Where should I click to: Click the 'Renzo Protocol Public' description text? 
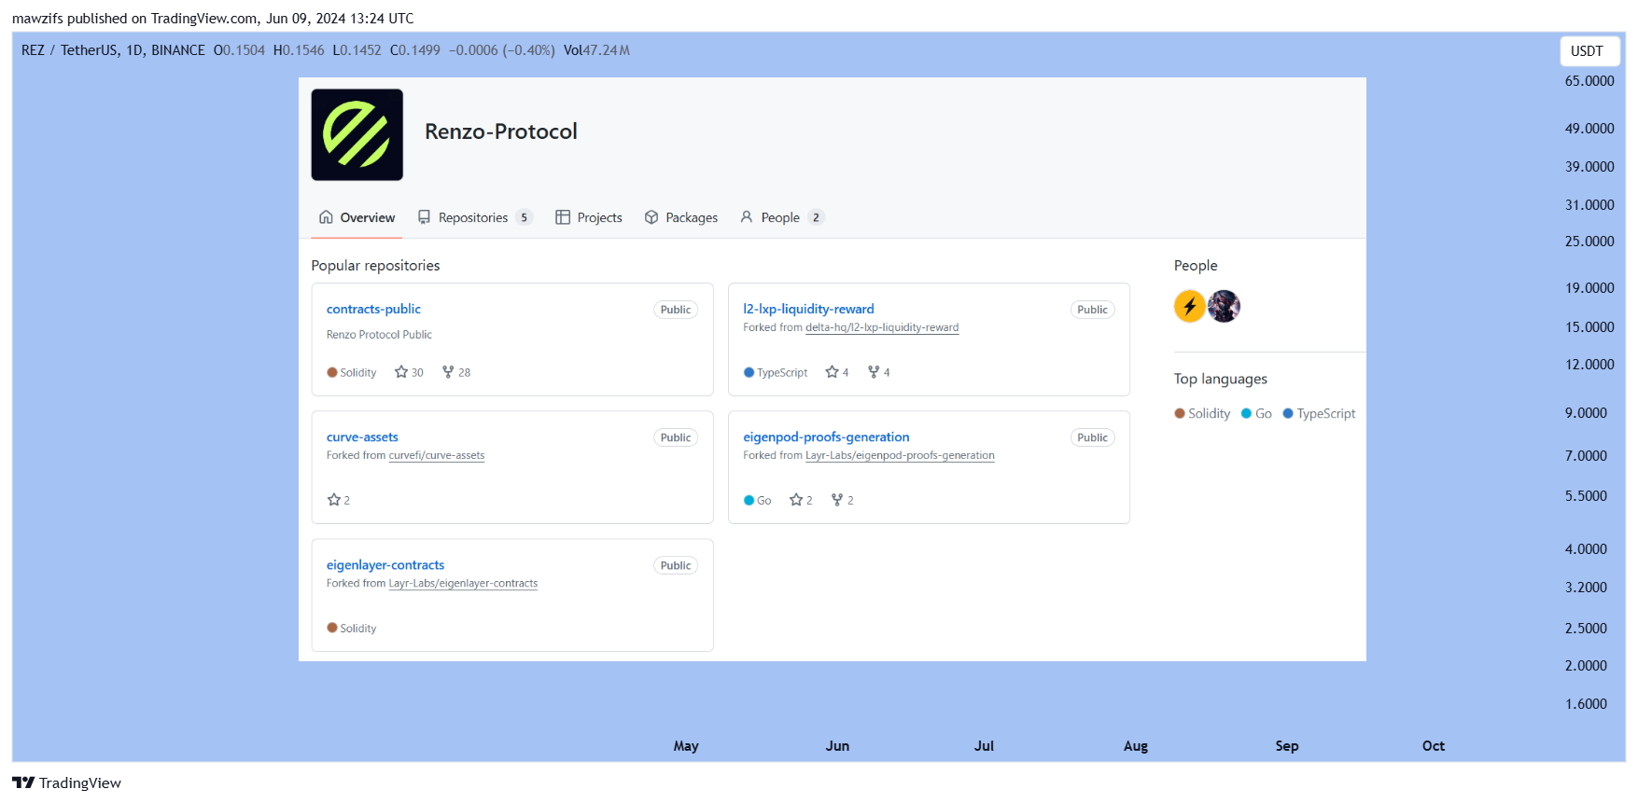click(x=379, y=335)
